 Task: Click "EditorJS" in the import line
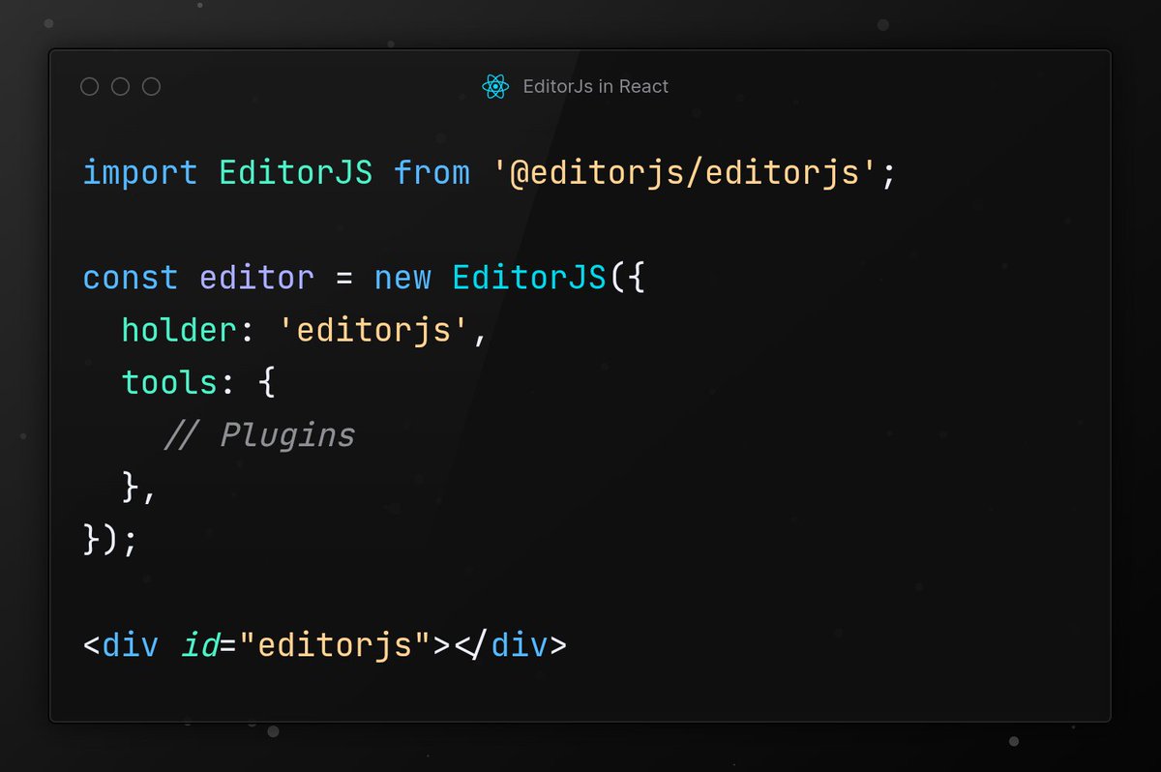pyautogui.click(x=296, y=173)
